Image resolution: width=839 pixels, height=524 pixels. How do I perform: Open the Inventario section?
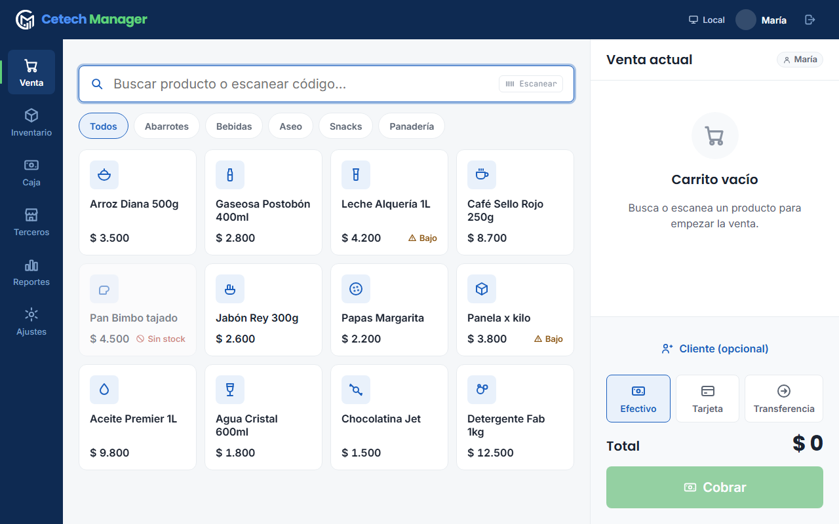point(31,122)
